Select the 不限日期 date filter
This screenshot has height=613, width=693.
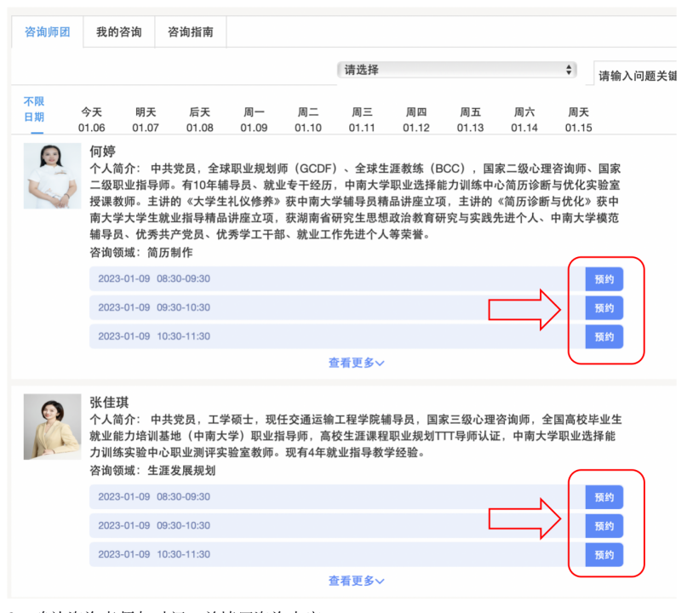coord(34,110)
